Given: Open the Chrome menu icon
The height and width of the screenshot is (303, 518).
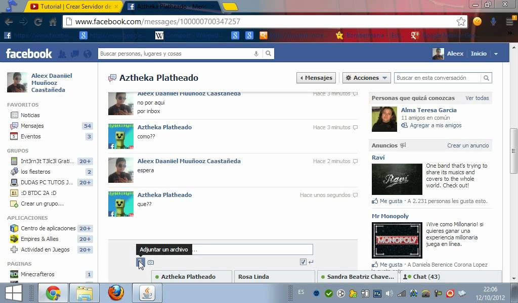Looking at the screenshot, I should (x=509, y=22).
